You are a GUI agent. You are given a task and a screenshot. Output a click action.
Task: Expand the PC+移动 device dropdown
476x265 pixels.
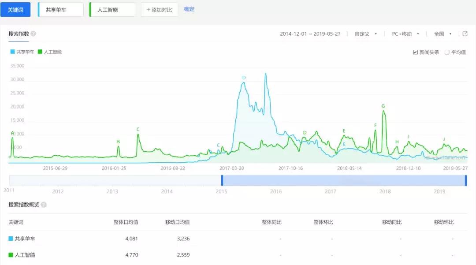pyautogui.click(x=405, y=34)
